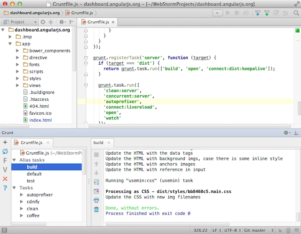Click collapse all icon in Project panel

click(x=51, y=22)
